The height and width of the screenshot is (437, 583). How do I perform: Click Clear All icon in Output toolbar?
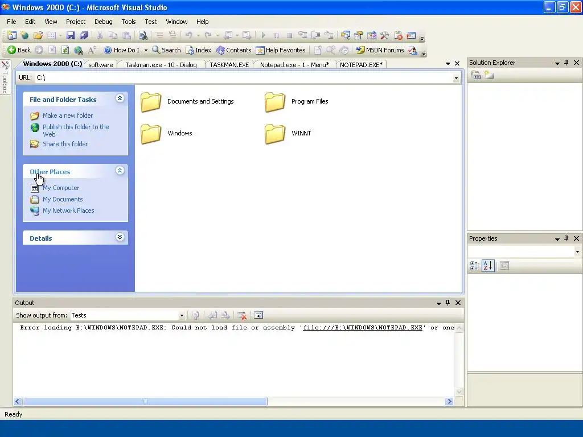coord(242,315)
